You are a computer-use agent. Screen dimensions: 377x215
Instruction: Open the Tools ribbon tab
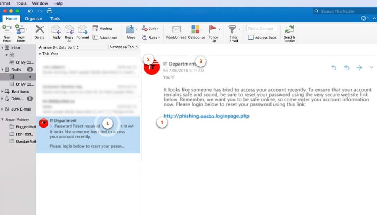coord(55,19)
